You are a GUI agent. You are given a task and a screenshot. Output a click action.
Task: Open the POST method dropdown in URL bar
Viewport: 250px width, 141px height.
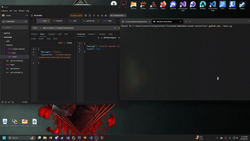click(37, 28)
